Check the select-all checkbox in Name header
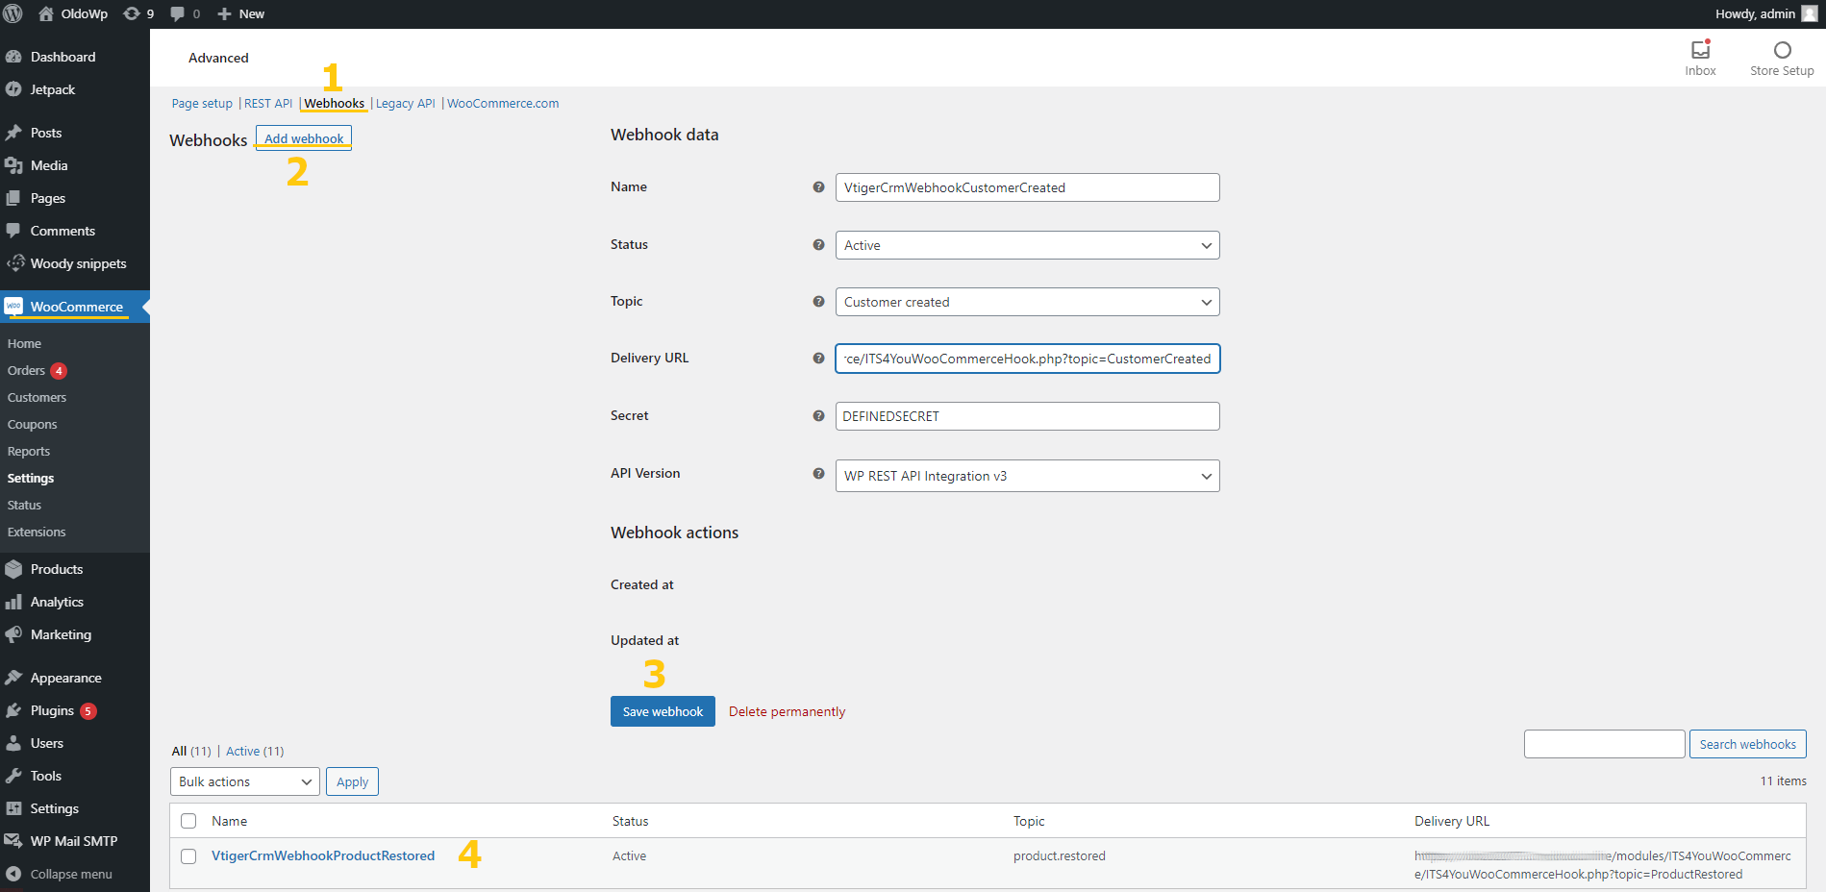 [x=188, y=821]
